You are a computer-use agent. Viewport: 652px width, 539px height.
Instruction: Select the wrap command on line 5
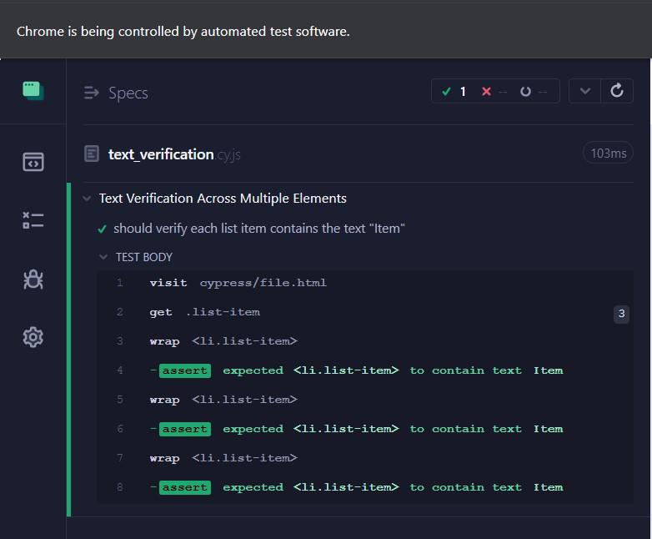tap(223, 400)
